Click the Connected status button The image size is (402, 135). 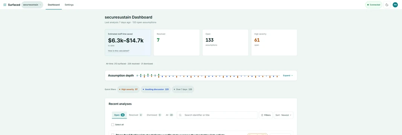tap(373, 4)
